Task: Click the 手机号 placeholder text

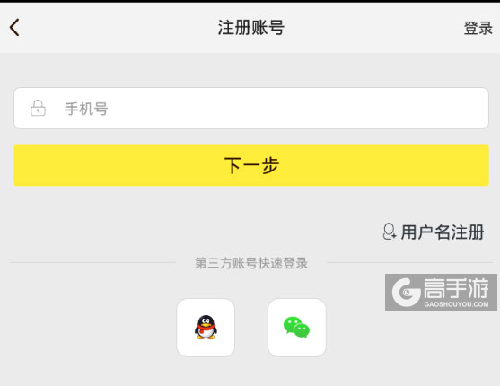Action: [86, 109]
